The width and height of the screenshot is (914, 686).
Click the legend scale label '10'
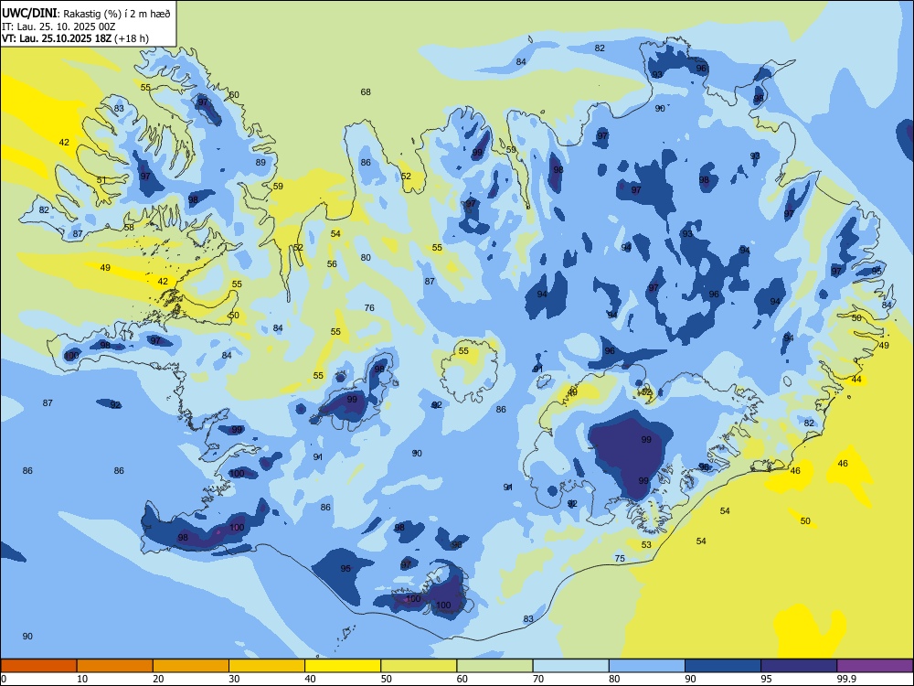82,679
